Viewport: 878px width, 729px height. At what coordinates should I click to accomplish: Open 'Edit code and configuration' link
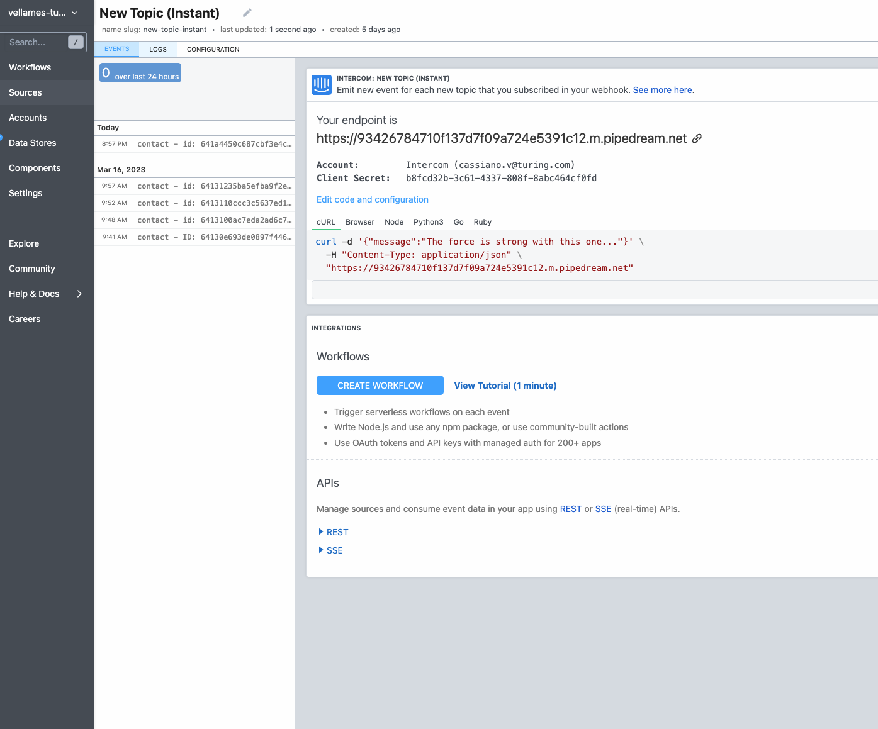372,199
